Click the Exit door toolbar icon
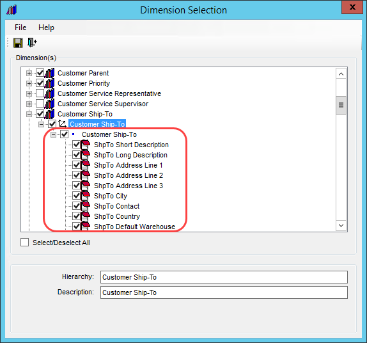The image size is (367, 343). pos(32,43)
